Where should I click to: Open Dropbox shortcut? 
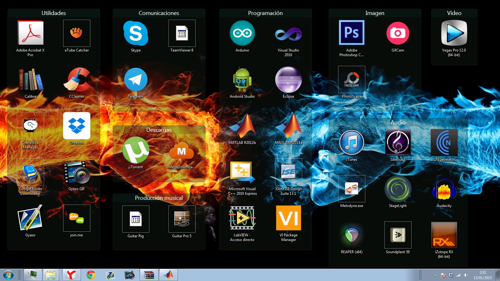pos(77,126)
